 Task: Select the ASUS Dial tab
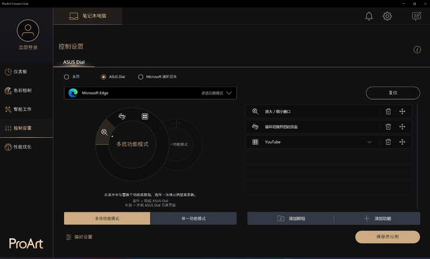[x=74, y=62]
